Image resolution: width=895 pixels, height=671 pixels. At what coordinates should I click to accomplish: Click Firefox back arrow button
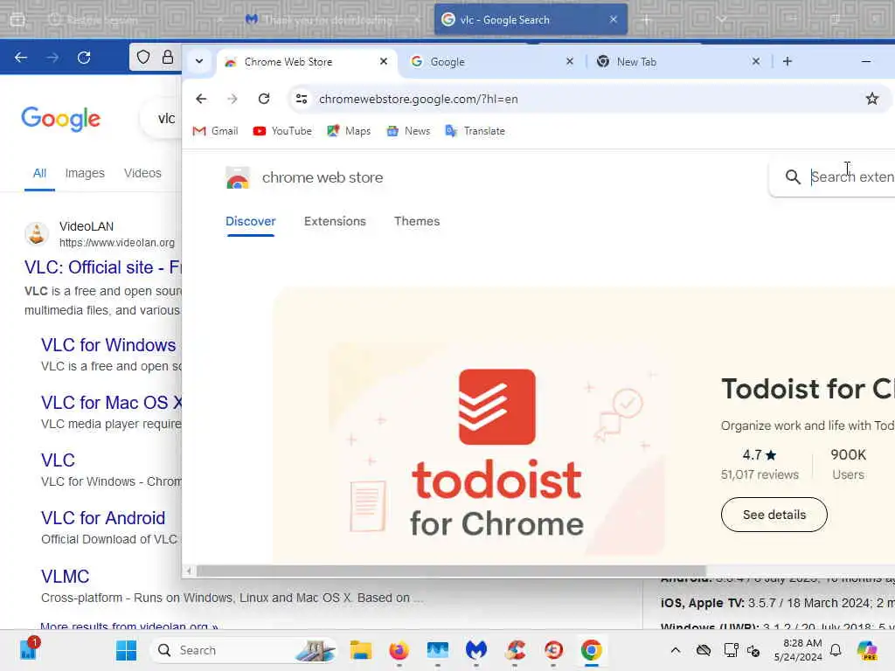coord(21,58)
